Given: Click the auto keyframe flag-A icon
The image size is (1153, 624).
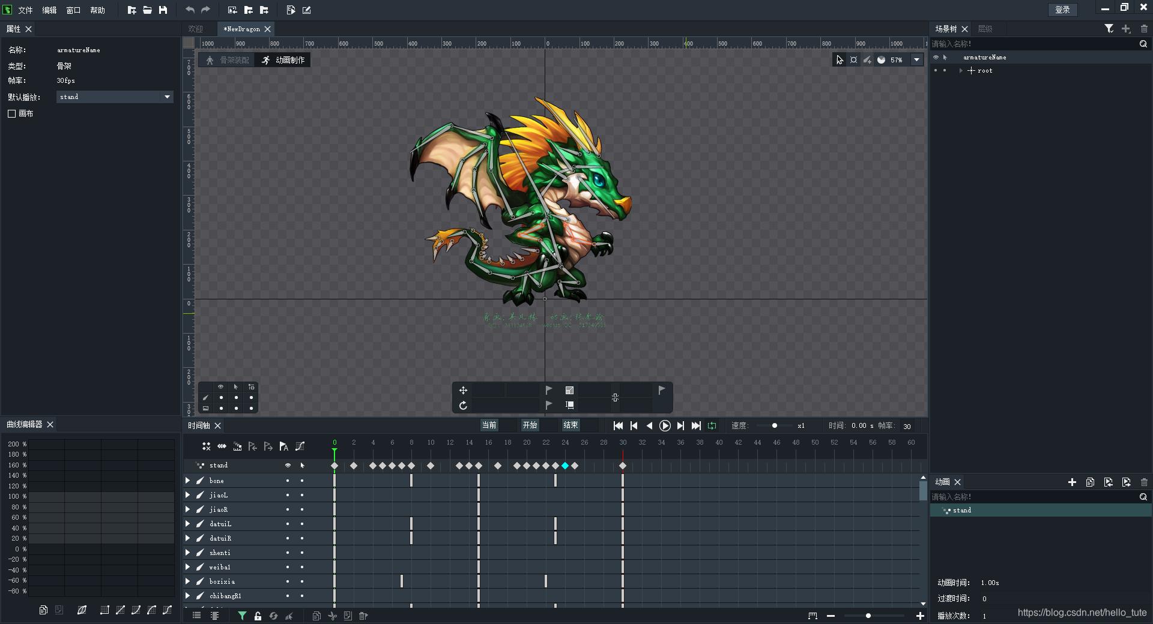Looking at the screenshot, I should click(284, 446).
